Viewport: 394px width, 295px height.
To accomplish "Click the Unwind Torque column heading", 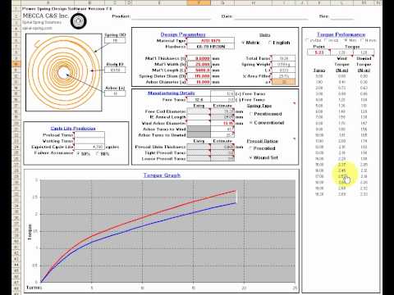I will pos(364,65).
